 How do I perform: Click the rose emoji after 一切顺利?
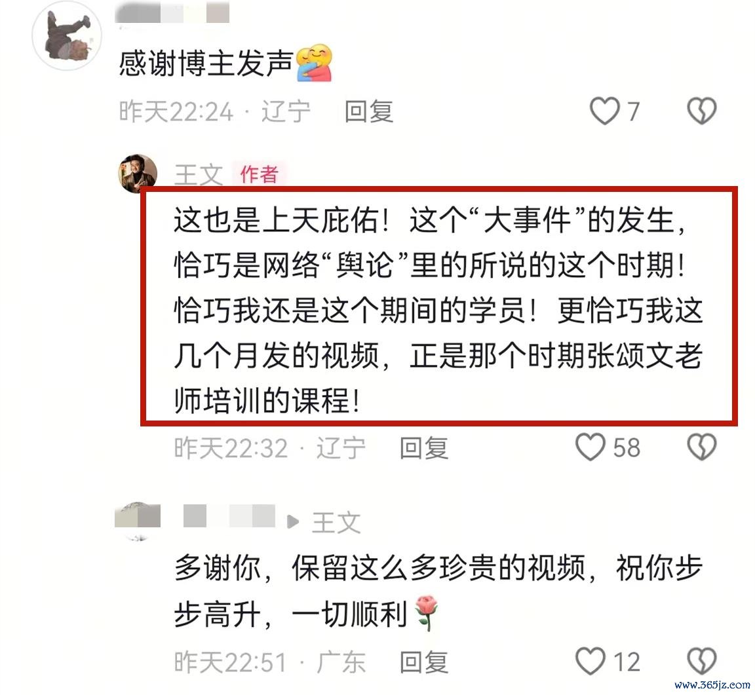(426, 612)
